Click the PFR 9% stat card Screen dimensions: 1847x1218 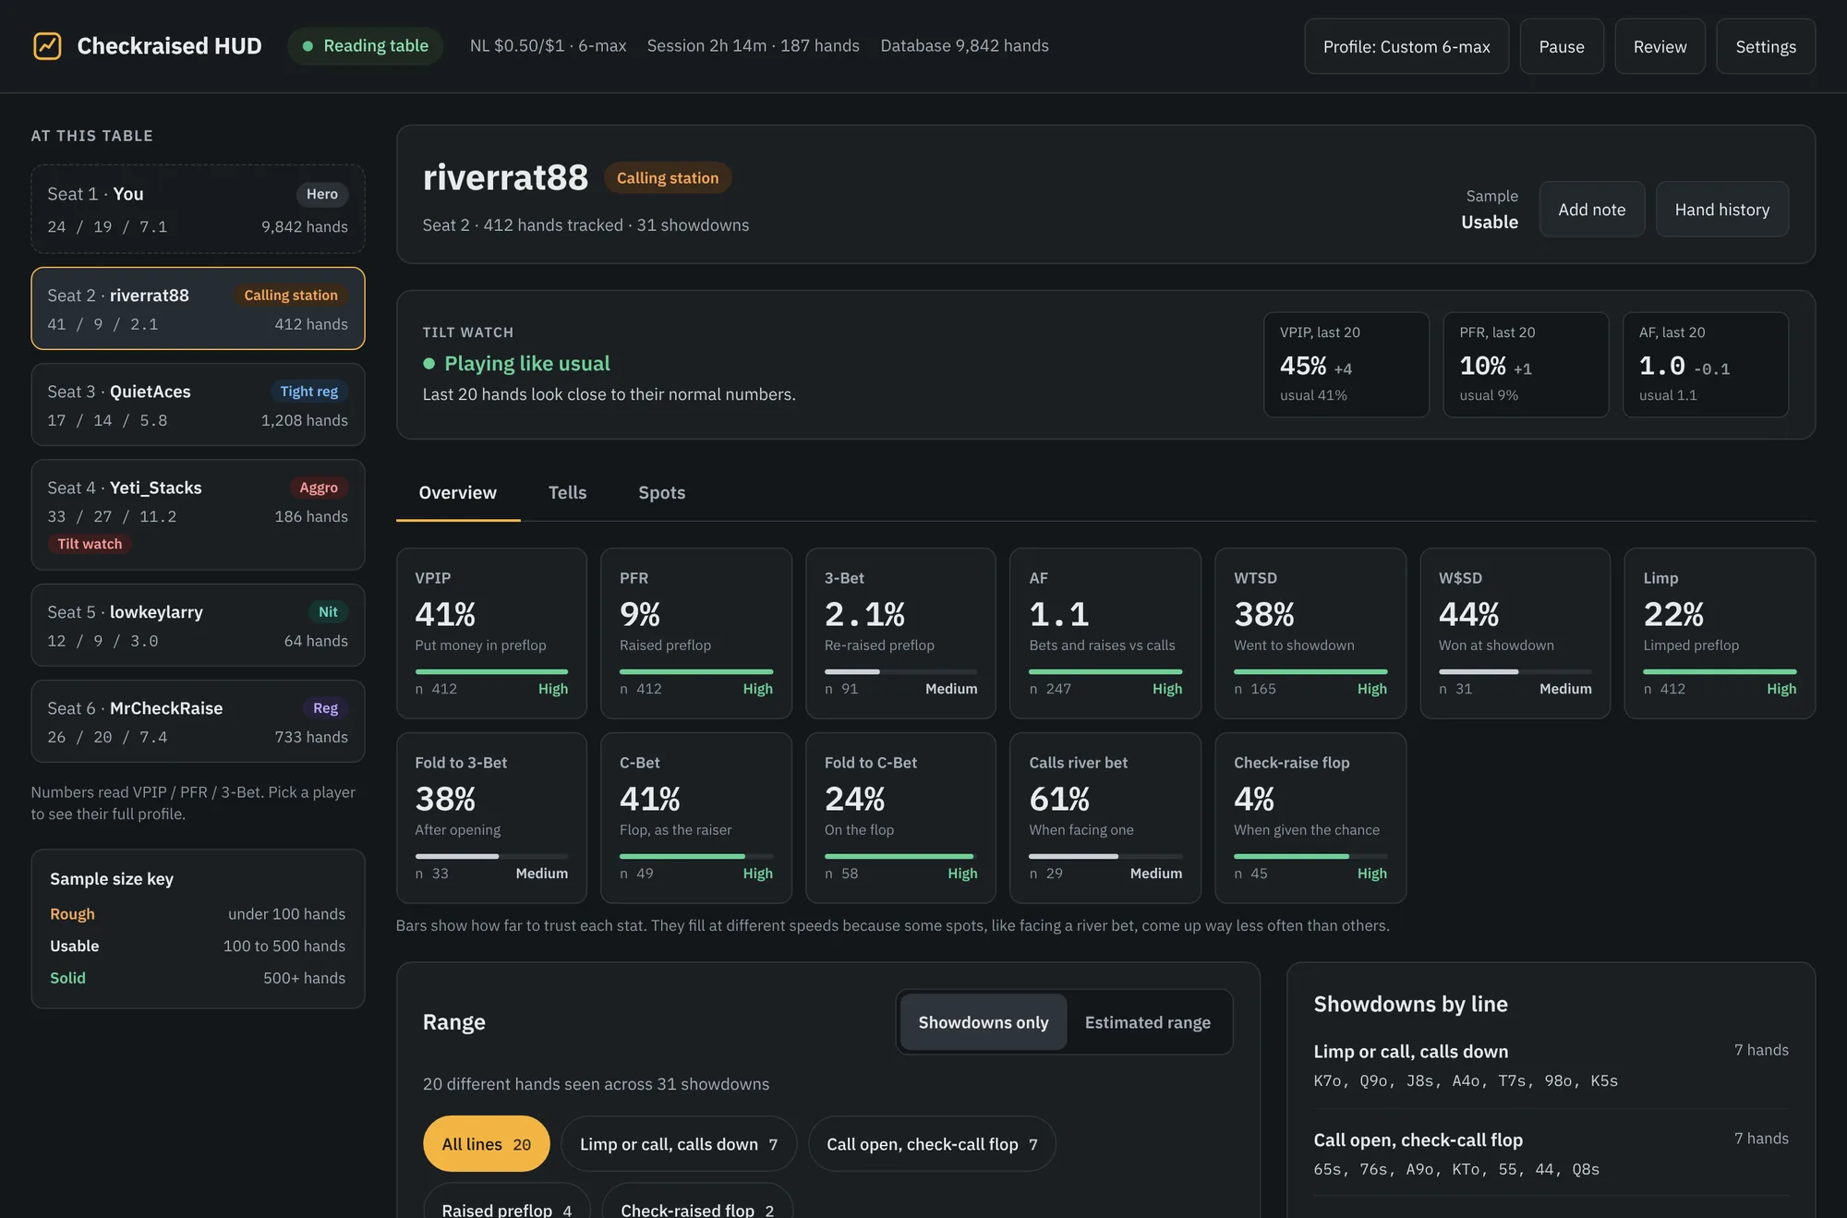pos(696,633)
